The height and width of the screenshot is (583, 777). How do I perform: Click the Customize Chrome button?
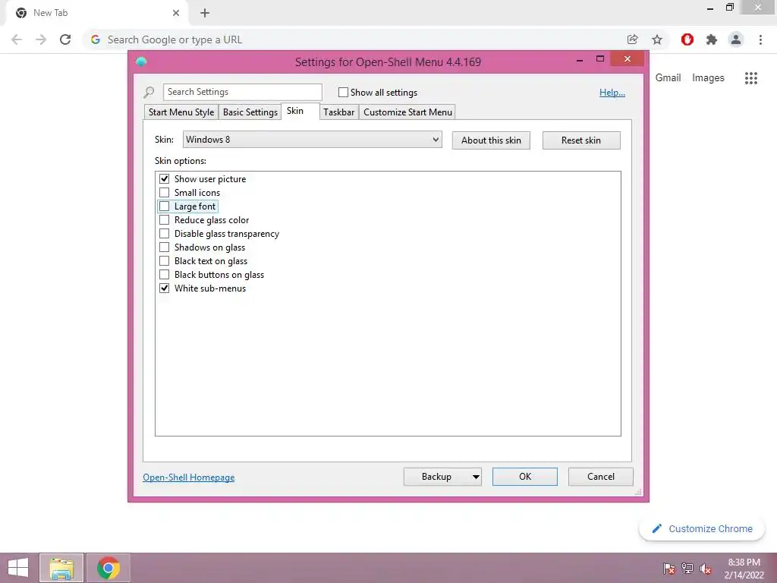pyautogui.click(x=703, y=529)
